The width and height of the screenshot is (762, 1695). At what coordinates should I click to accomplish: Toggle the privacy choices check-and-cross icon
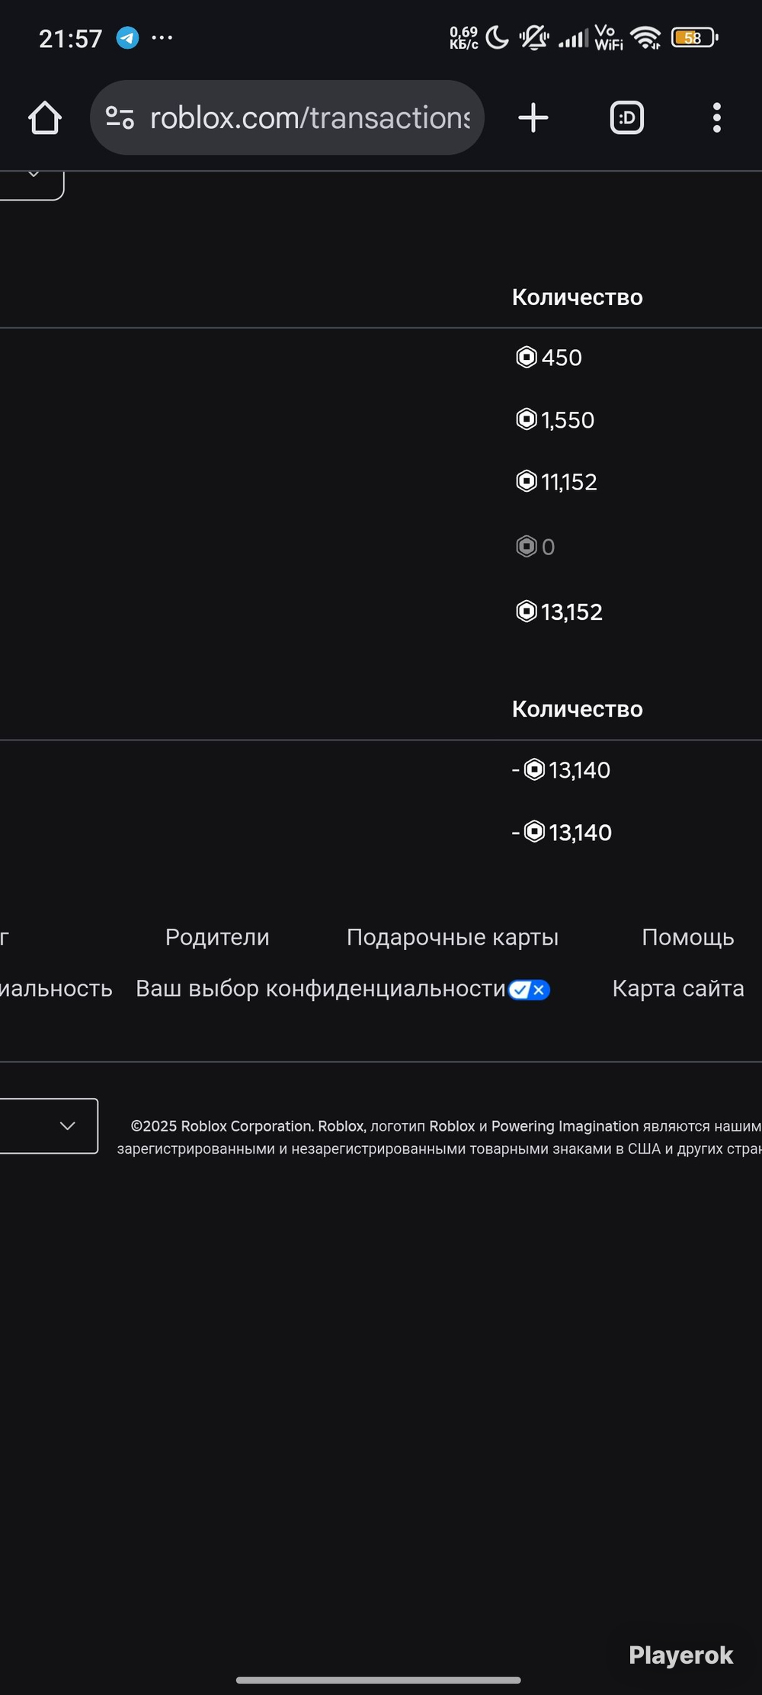click(530, 990)
